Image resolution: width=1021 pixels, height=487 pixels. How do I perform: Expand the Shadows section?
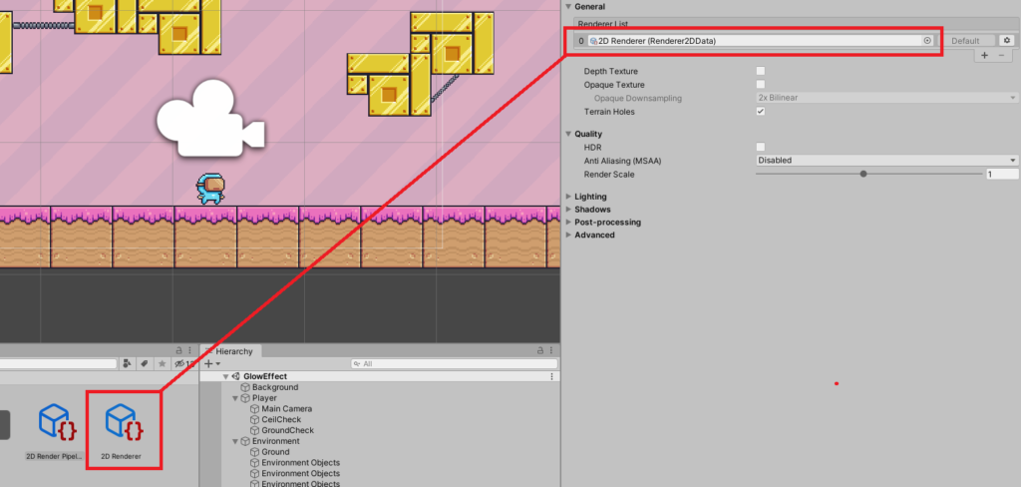[568, 210]
